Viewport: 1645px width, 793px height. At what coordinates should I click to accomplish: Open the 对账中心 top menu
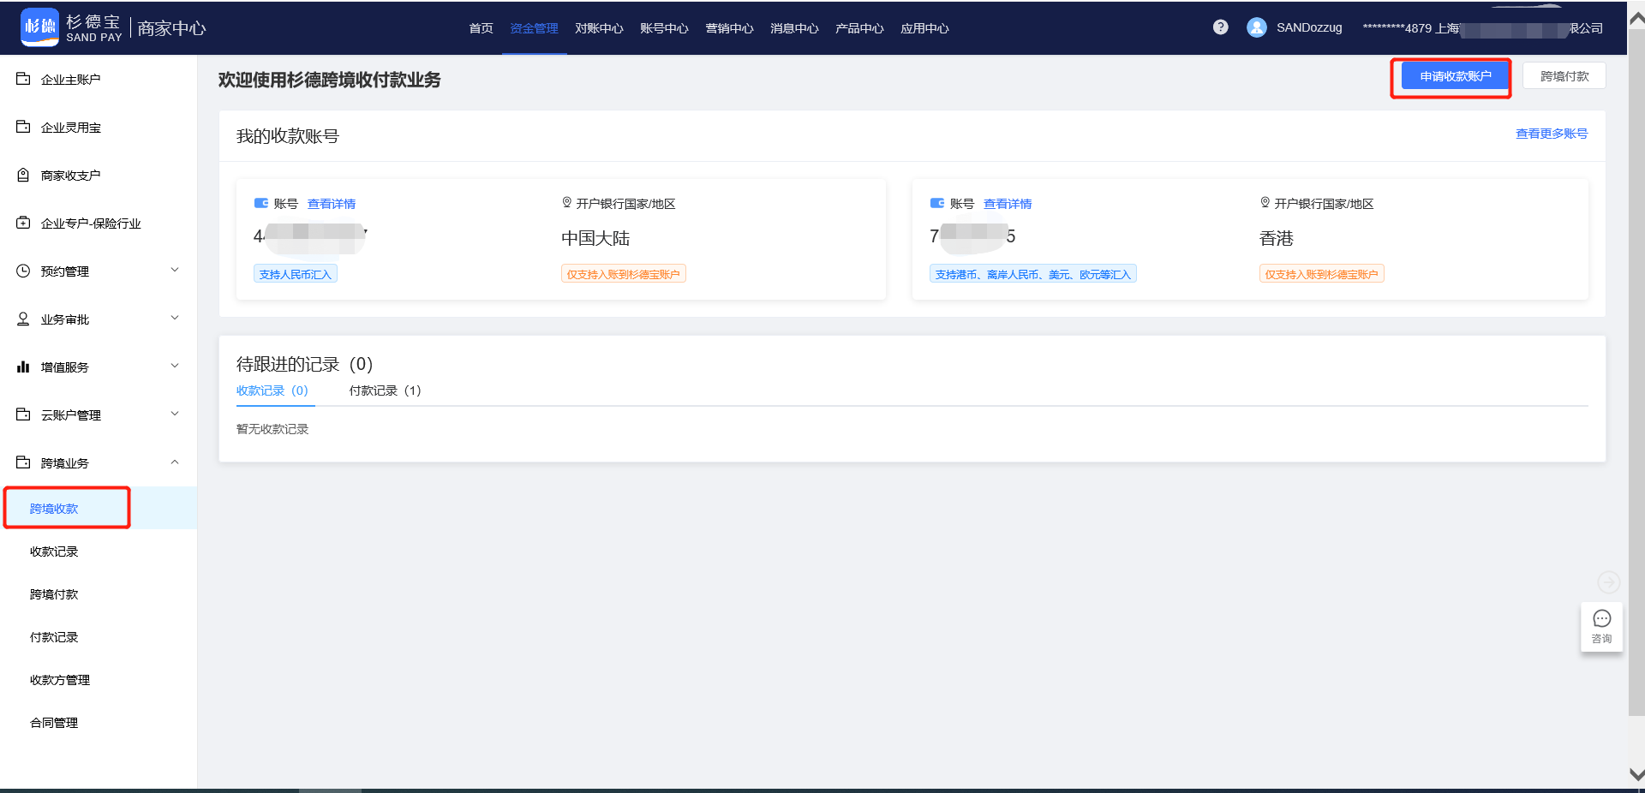pos(599,28)
